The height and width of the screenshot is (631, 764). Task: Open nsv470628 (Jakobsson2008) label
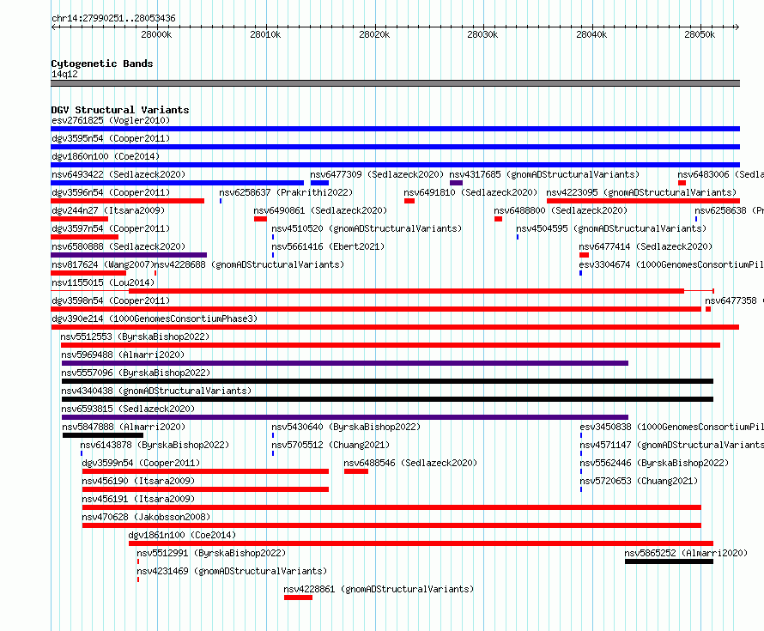146,517
